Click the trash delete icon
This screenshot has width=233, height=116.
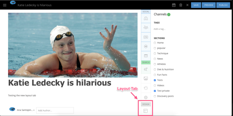181,5
